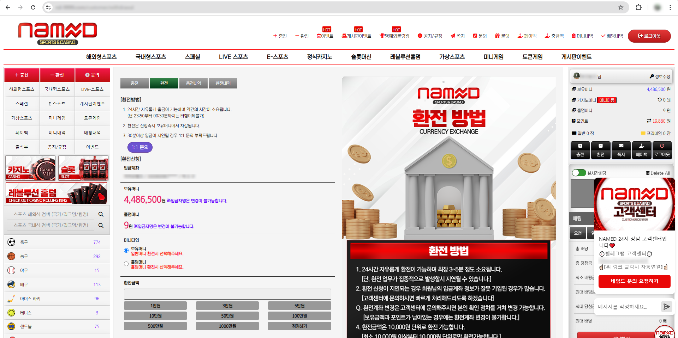Select the 롤덤머니 radio button

[x=126, y=264]
